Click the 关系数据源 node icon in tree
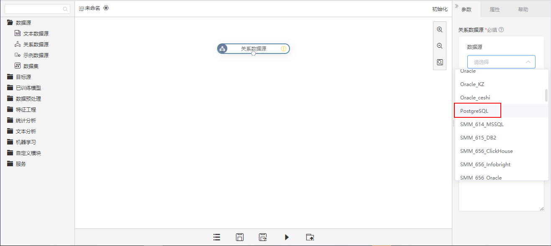Viewport: 551px width, 246px height. click(x=18, y=44)
